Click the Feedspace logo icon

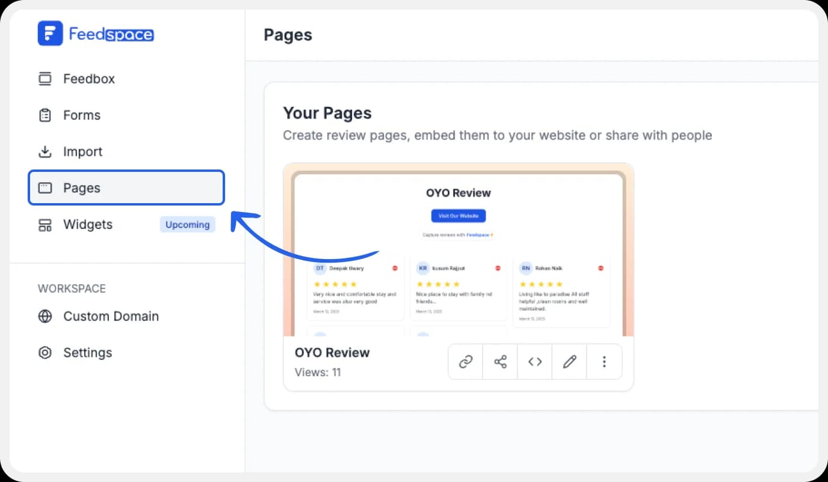point(50,34)
